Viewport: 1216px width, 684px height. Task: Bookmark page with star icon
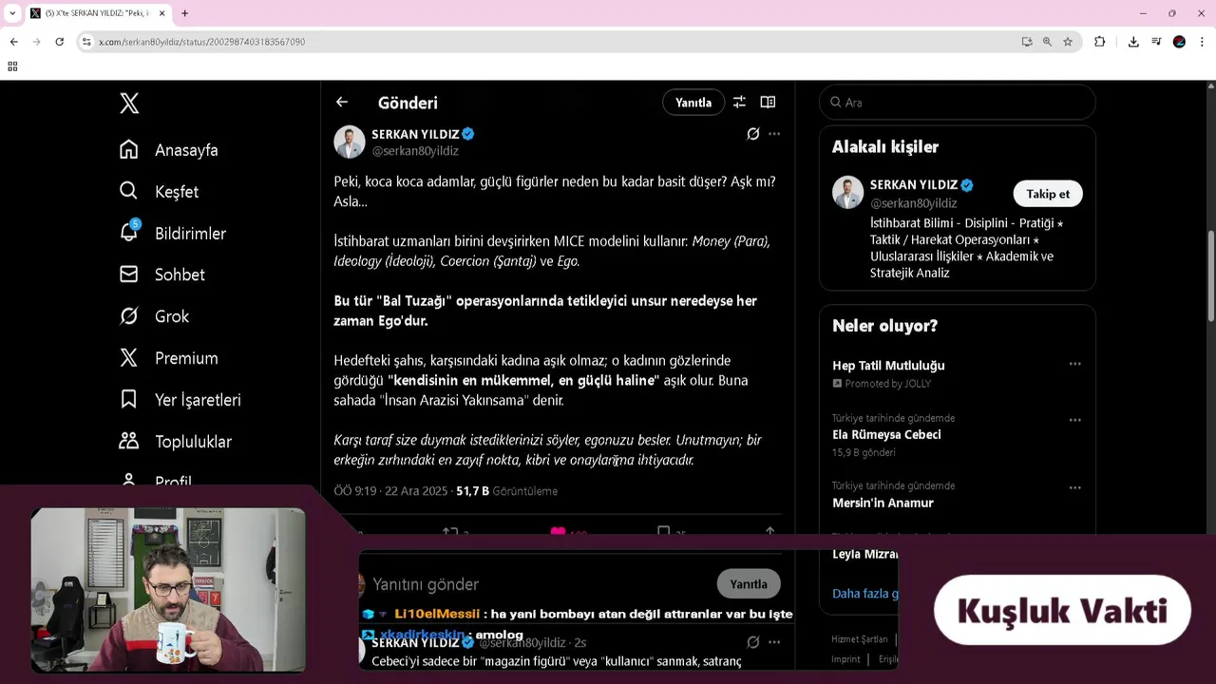[1068, 42]
